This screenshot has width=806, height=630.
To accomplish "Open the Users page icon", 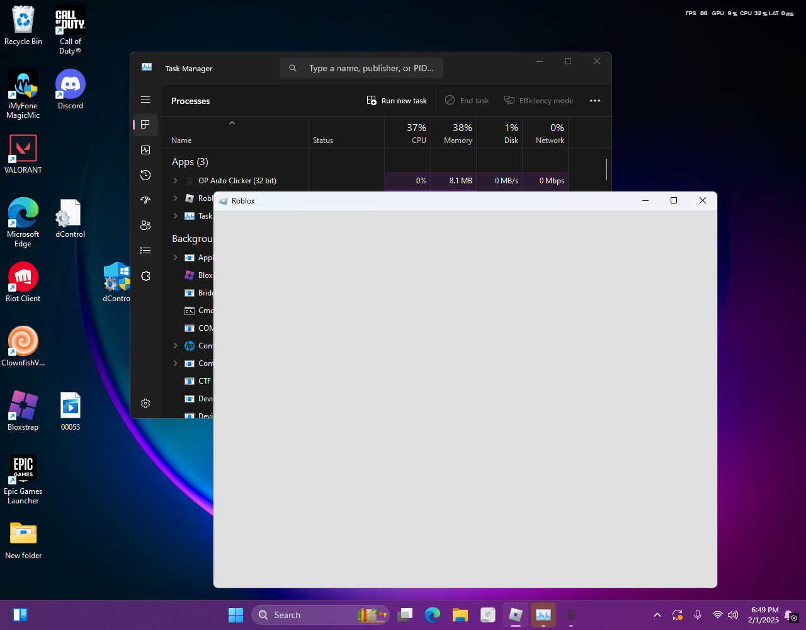I will (145, 226).
